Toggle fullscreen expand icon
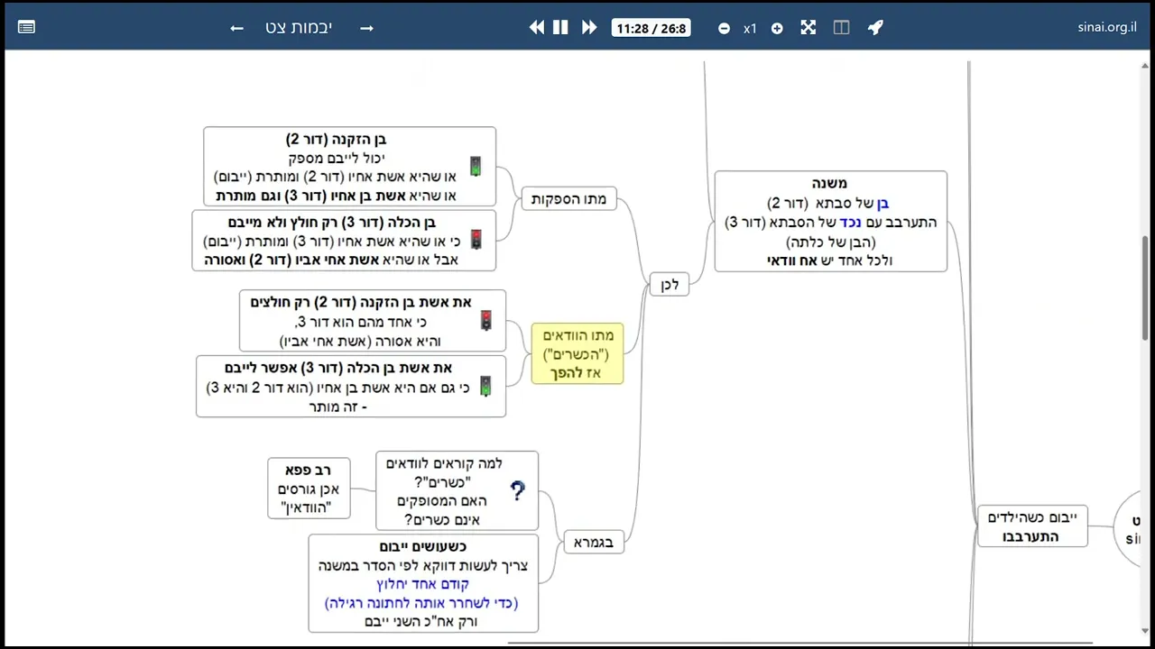 tap(808, 27)
